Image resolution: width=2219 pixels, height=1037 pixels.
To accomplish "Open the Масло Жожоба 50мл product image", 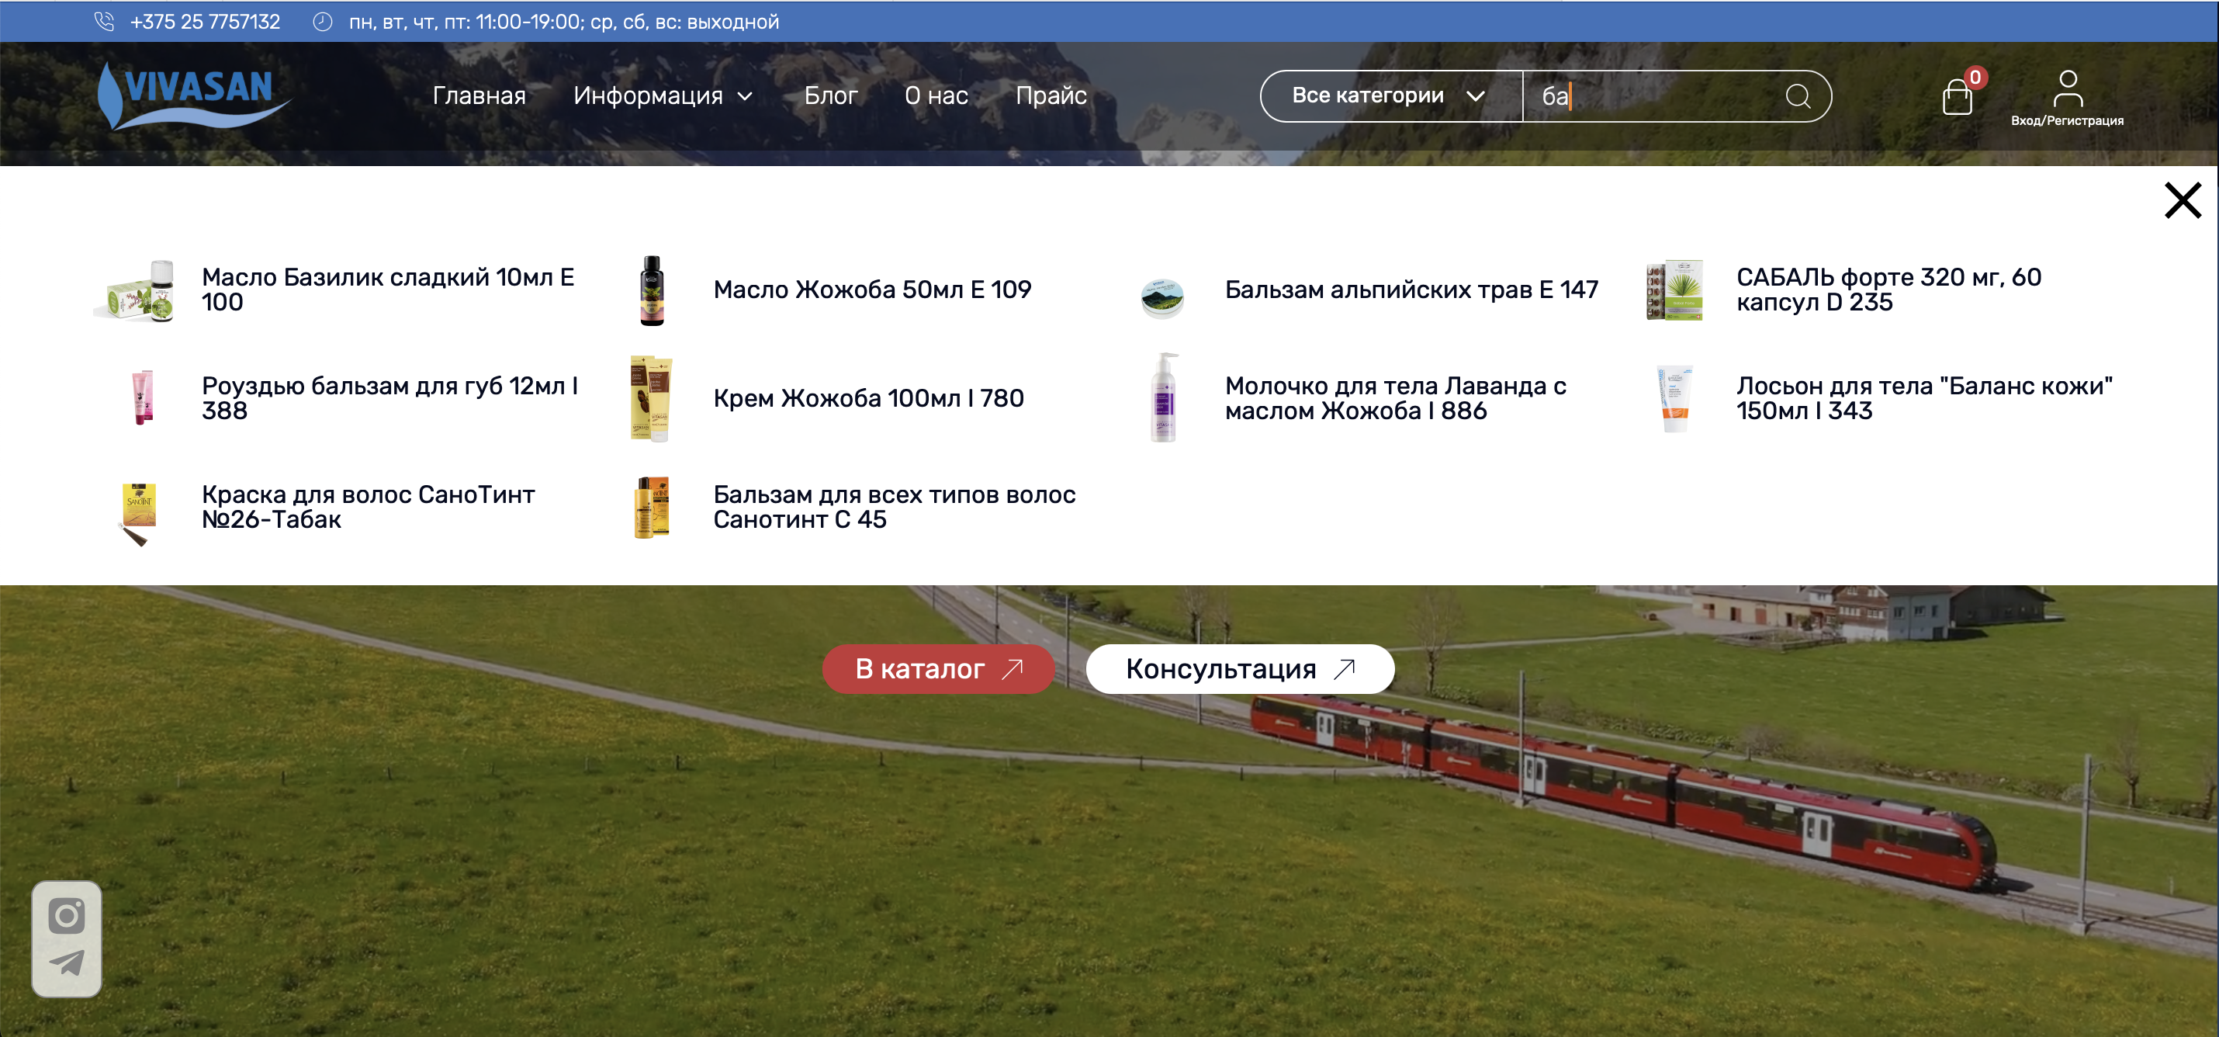I will coord(652,290).
